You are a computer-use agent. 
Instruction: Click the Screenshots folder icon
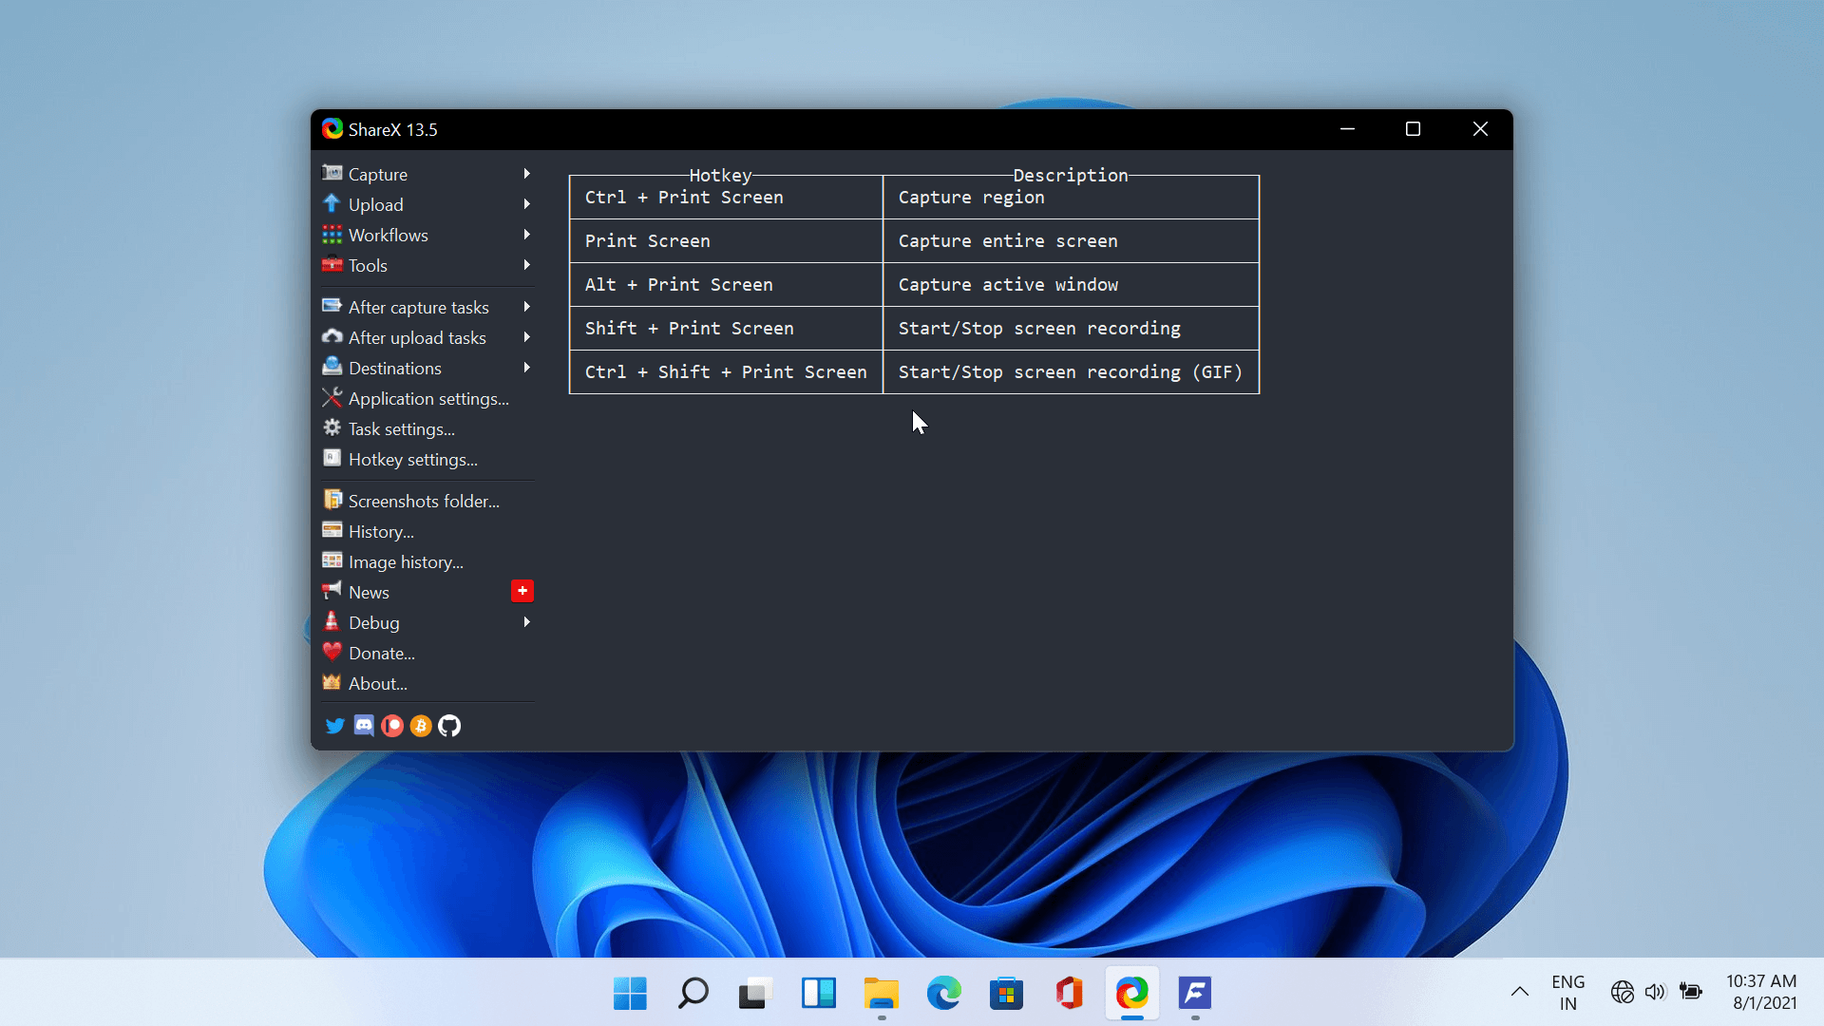332,500
